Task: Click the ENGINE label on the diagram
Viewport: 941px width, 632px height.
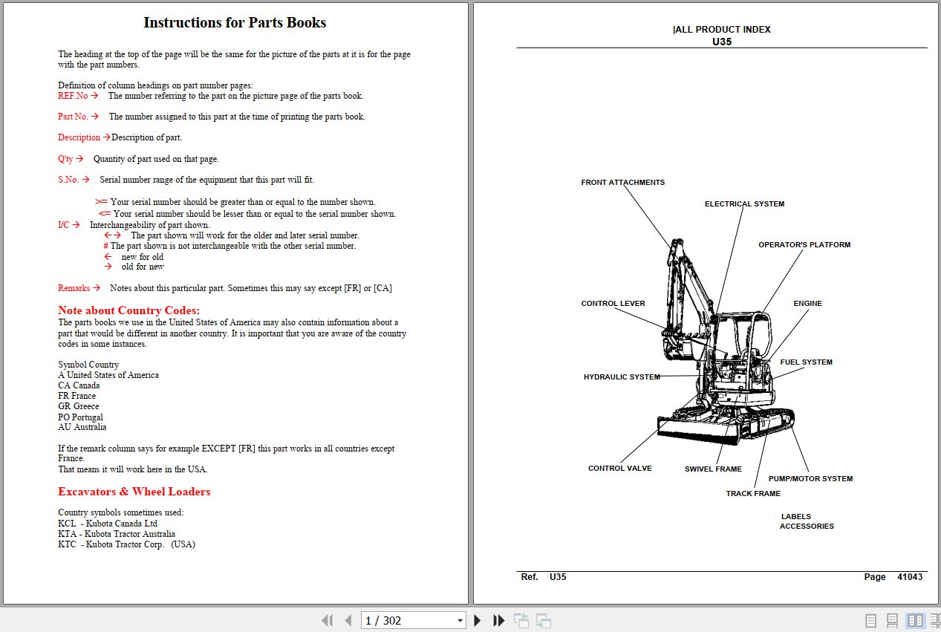Action: click(807, 303)
